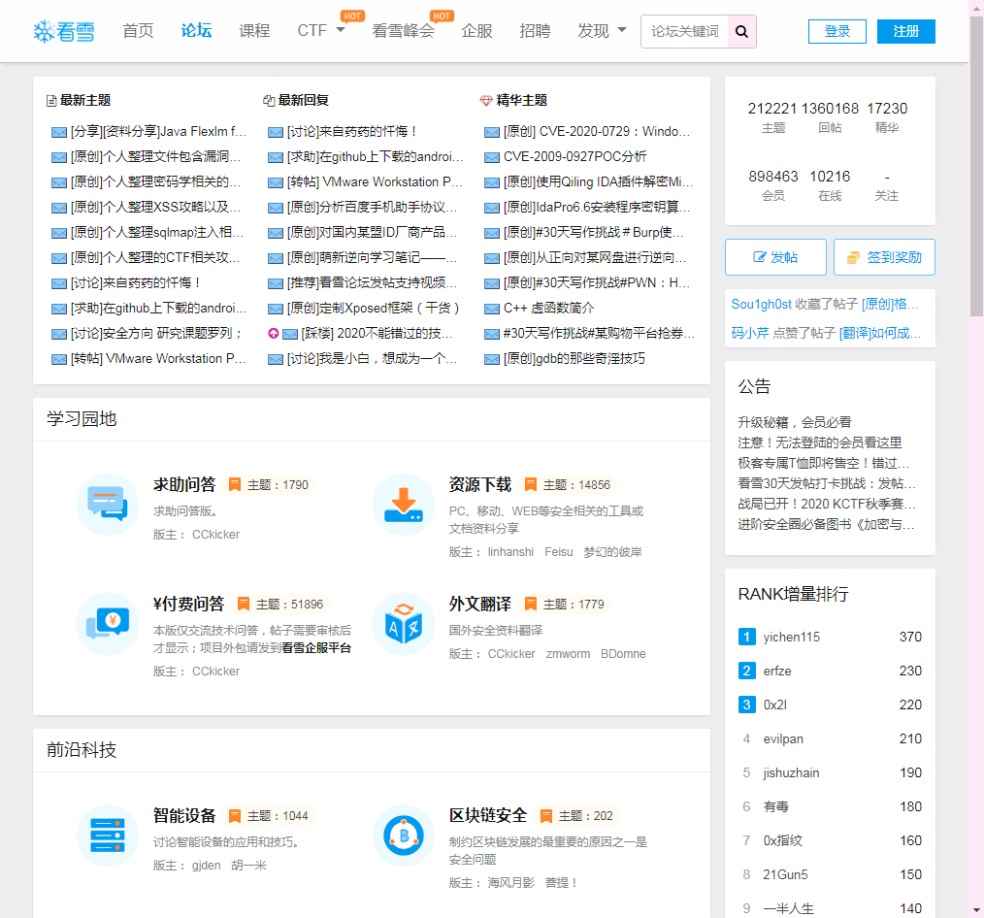
Task: Open the 智能设备 server stack icon
Action: click(x=108, y=836)
